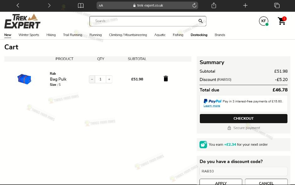The height and width of the screenshot is (185, 295).
Task: Reload the page with refresh icon
Action: (194, 5)
